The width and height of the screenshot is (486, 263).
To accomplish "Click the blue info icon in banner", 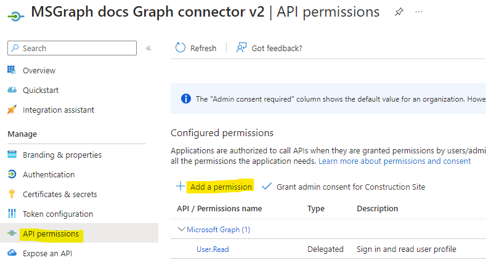I will [186, 99].
